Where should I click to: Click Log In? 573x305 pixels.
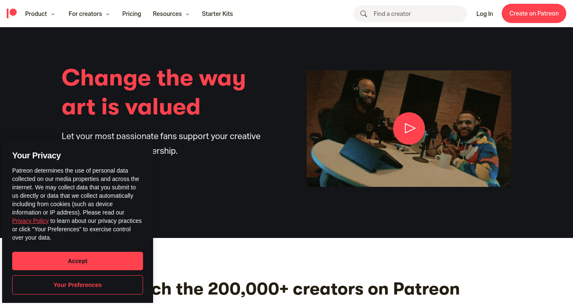(x=484, y=14)
